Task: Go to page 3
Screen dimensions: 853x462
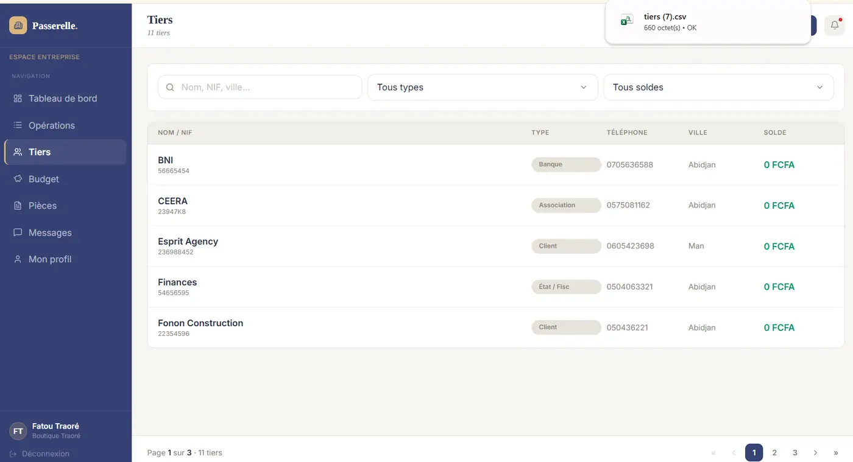Action: (x=795, y=453)
